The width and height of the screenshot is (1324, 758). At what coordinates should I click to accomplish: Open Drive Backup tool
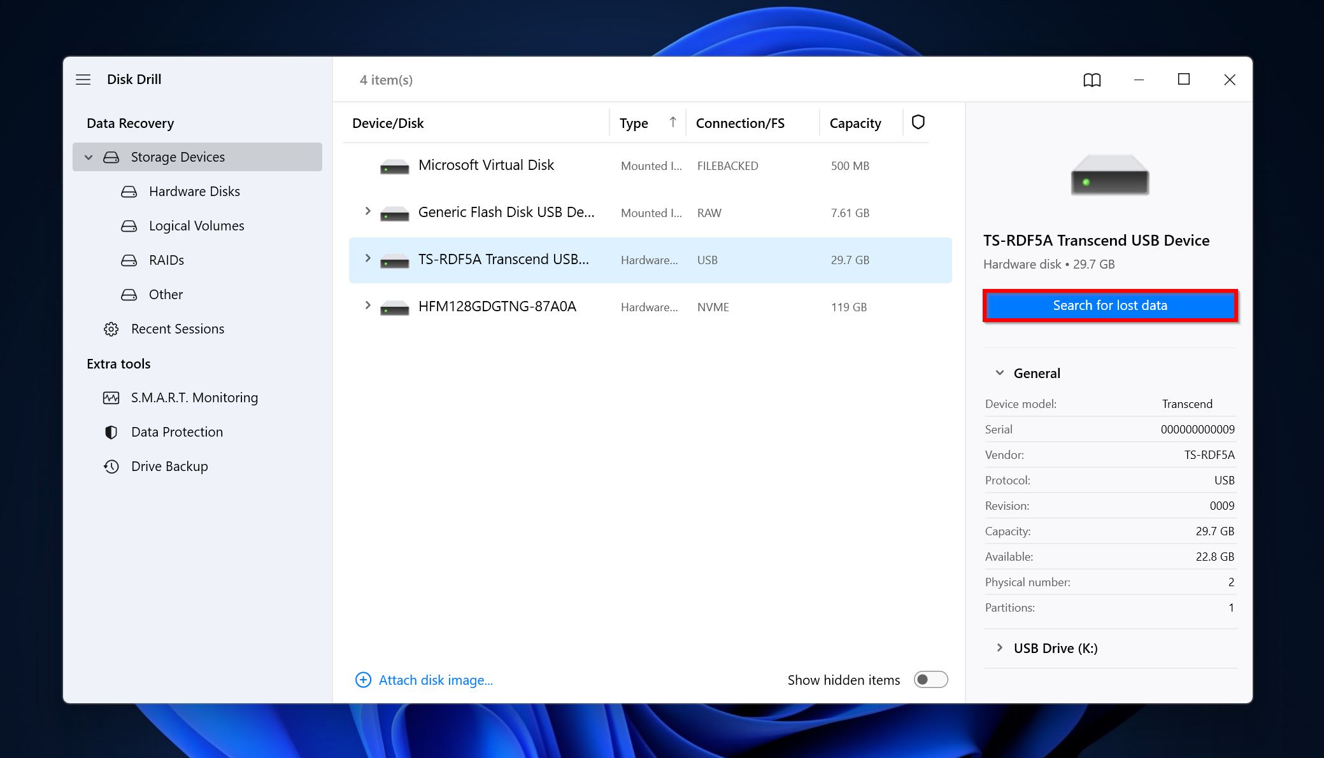tap(169, 467)
